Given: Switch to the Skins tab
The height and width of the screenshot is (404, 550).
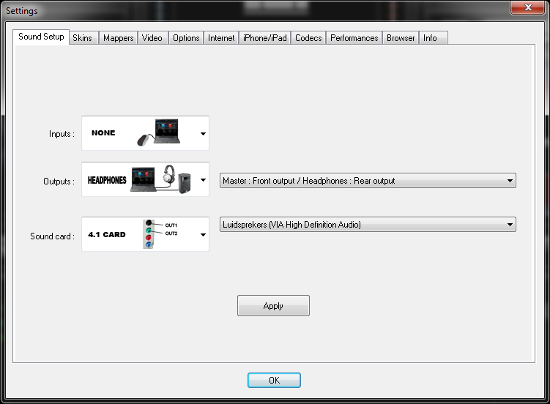Looking at the screenshot, I should click(x=82, y=38).
